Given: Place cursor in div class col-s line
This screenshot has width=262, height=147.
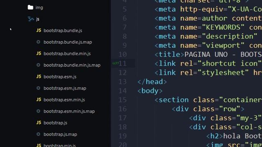Looking at the screenshot, I should [x=226, y=127].
